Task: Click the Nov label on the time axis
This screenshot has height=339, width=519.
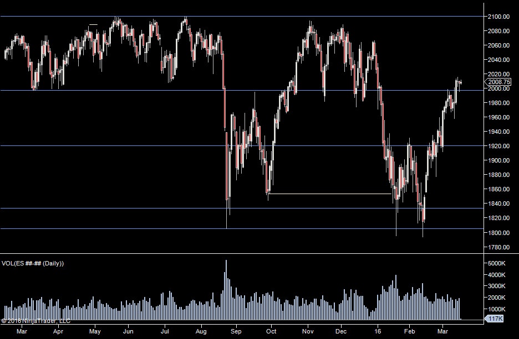Action: [308, 332]
